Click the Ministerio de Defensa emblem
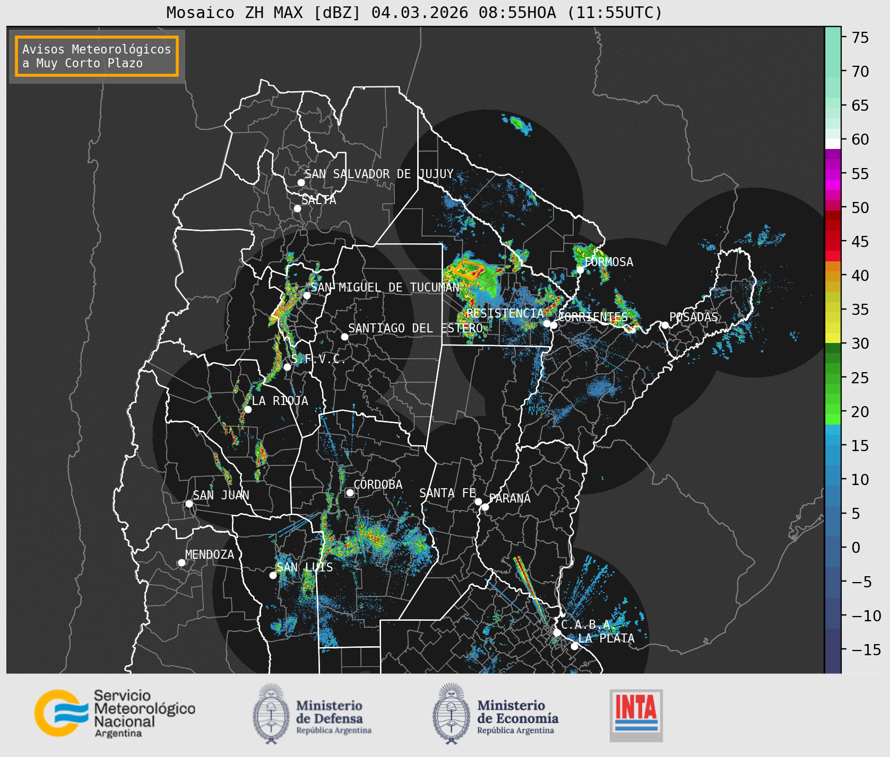Image resolution: width=890 pixels, height=757 pixels. (271, 714)
